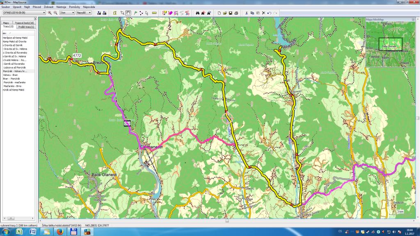This screenshot has height=236, width=420.
Task: Click the binoculars find places icon
Action: [x=197, y=13]
